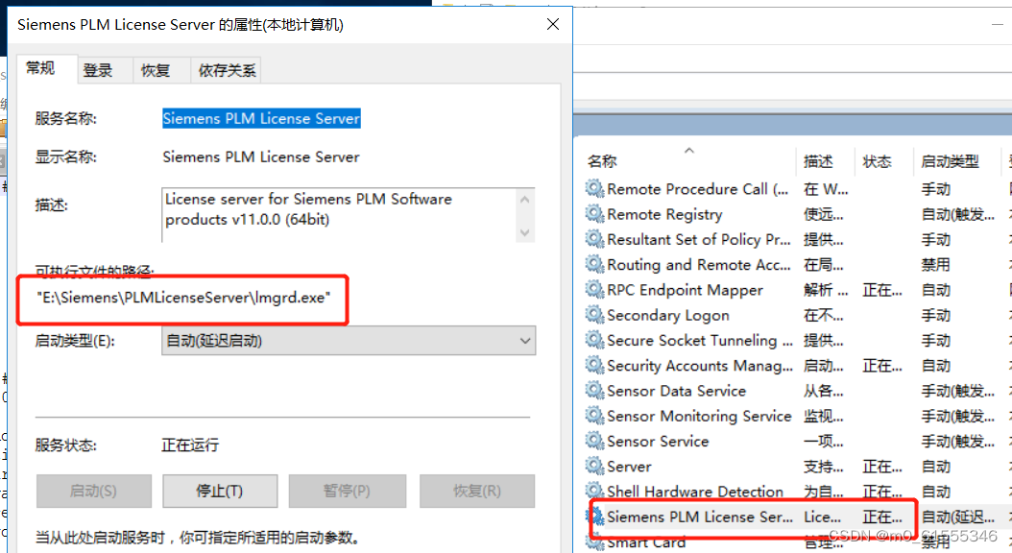This screenshot has height=553, width=1012.
Task: Click the Sensor Monitoring Service icon
Action: 593,416
